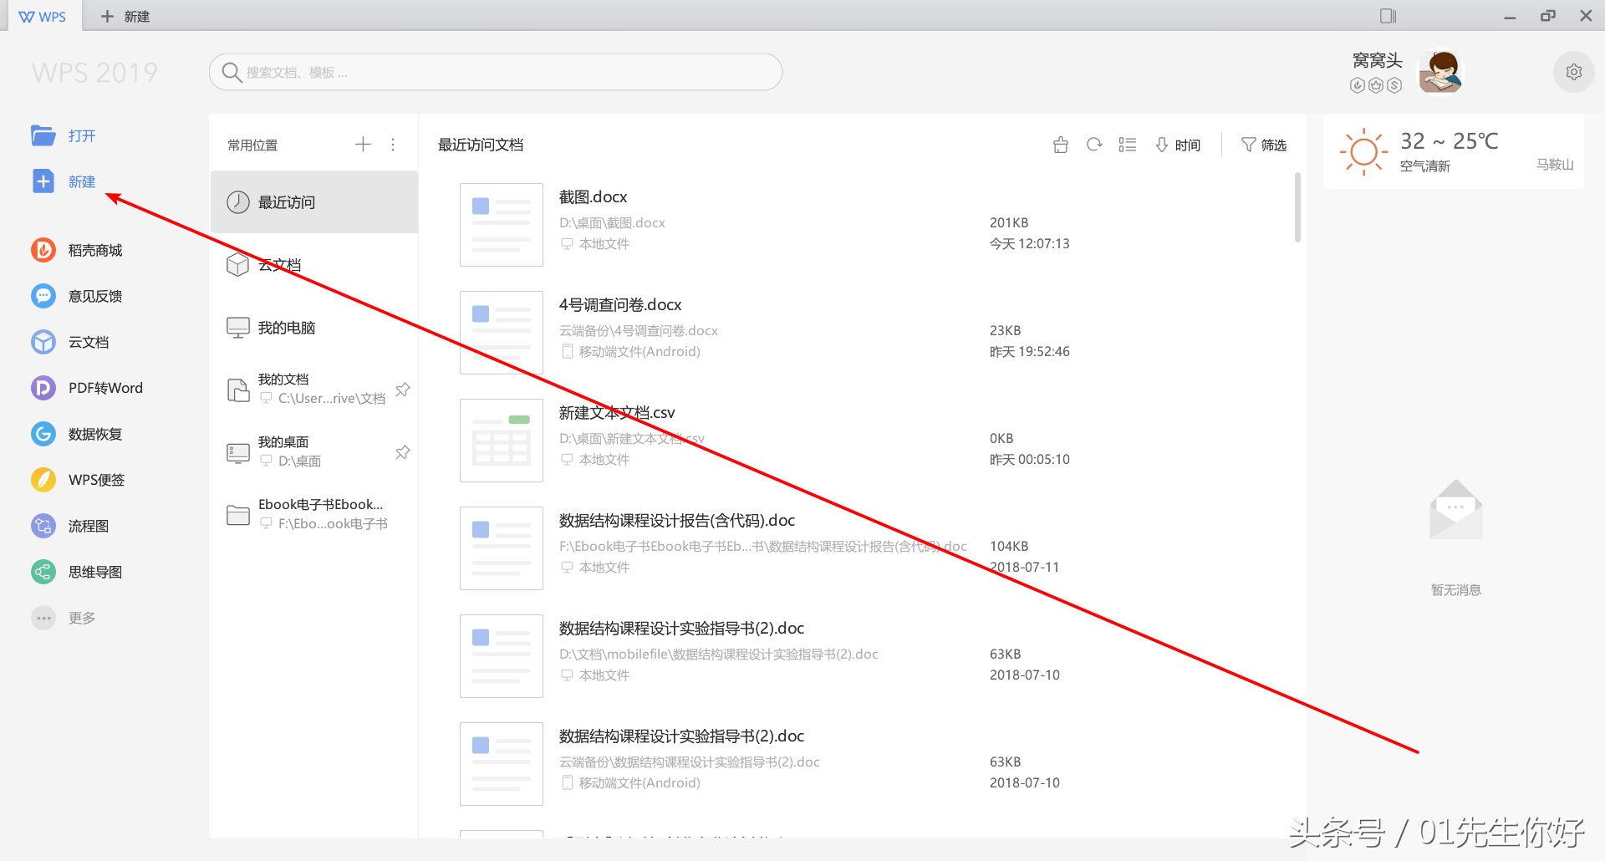Add a common location with plus icon
This screenshot has height=861, width=1605.
363,145
